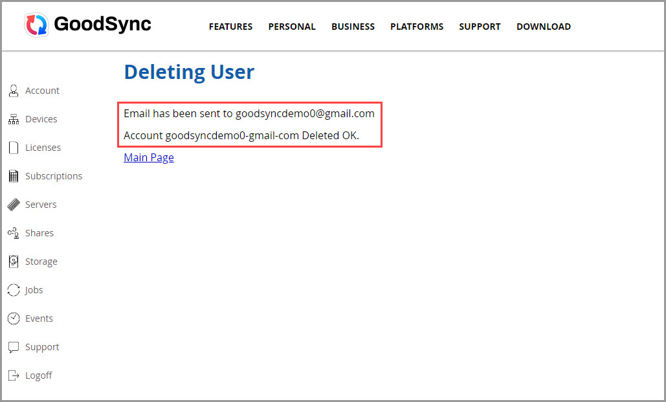Click the GoodSync brand name text
Viewport: 666px width, 402px height.
(x=102, y=24)
